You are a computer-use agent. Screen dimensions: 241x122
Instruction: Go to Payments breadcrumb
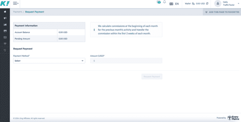point(17,12)
